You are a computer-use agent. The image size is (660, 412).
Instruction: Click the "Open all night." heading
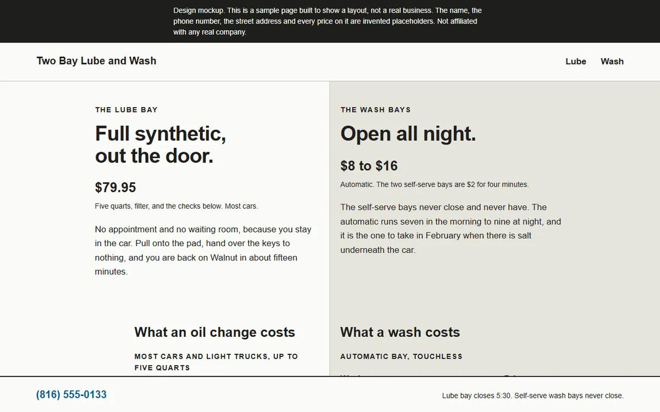[408, 133]
